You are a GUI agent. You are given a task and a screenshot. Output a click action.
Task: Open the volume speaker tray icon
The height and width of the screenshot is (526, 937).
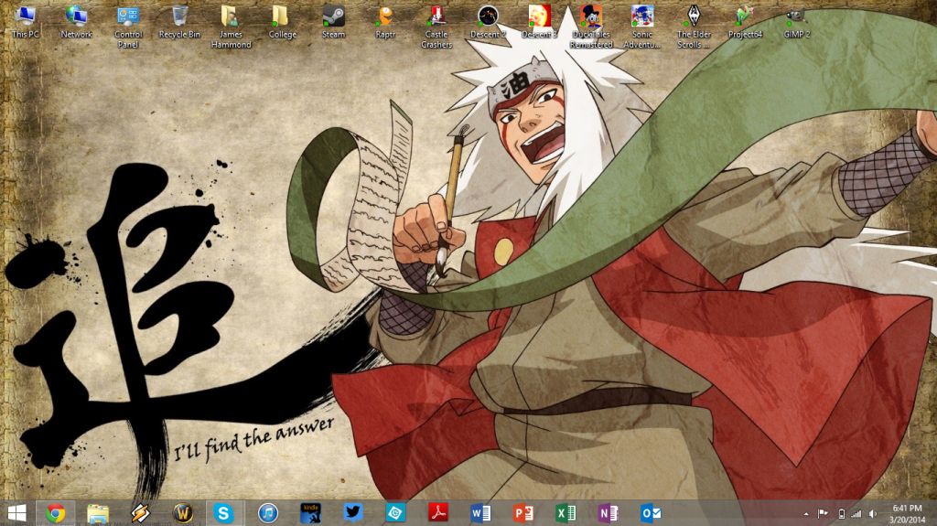pos(873,513)
